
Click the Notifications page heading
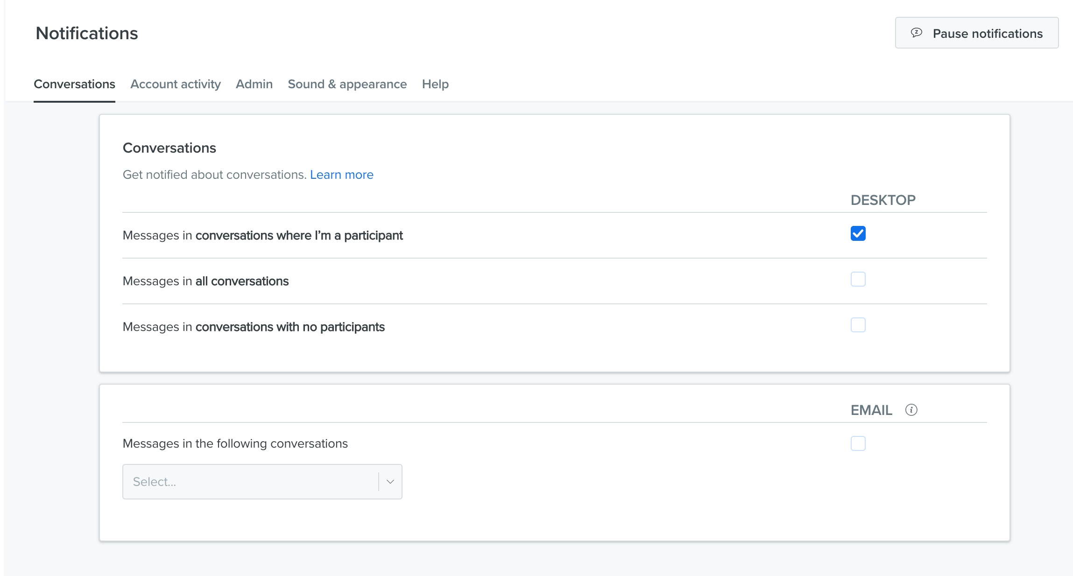(87, 33)
